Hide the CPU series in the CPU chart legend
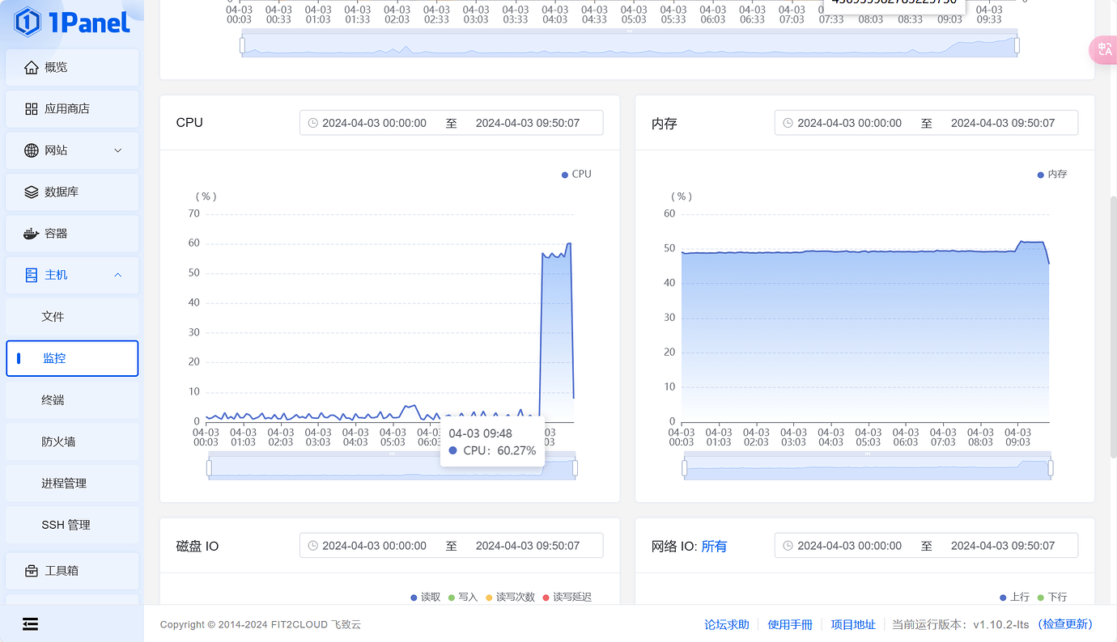Viewport: 1117px width, 642px height. click(575, 173)
